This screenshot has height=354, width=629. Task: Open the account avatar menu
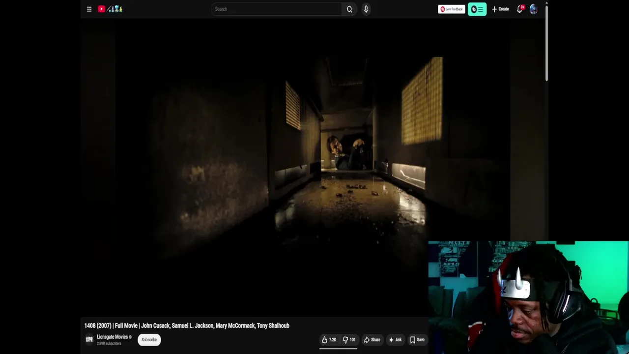point(534,9)
